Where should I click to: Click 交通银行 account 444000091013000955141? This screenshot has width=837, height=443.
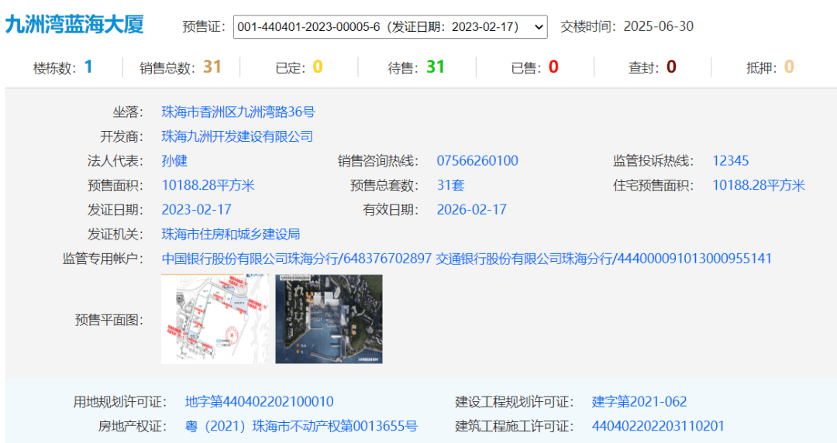click(x=604, y=259)
